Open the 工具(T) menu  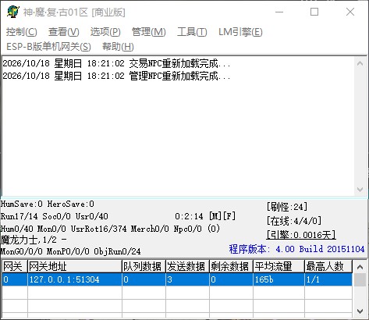[x=192, y=32]
